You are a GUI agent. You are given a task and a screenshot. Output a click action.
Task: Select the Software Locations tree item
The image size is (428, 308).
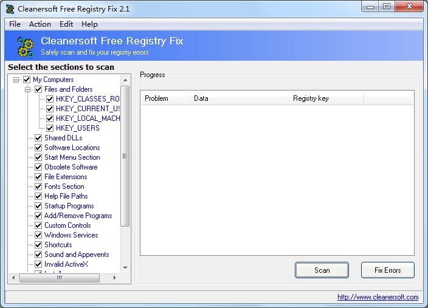click(x=72, y=148)
